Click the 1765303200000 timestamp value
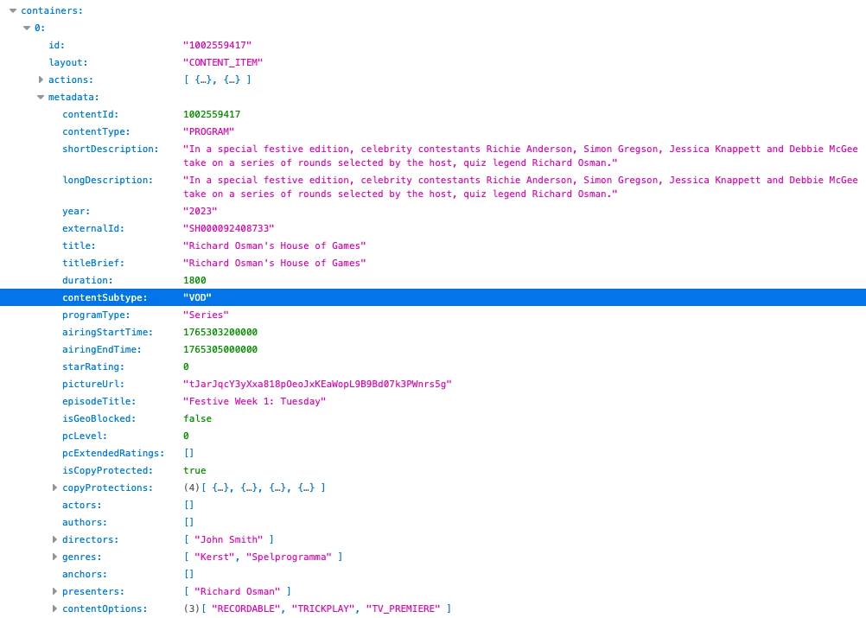 (220, 333)
